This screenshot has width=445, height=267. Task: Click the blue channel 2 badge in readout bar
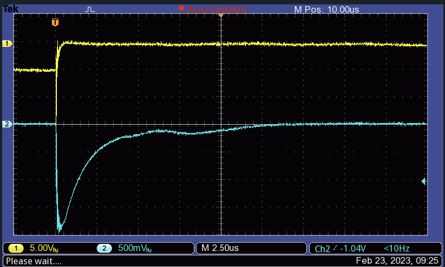(x=104, y=248)
